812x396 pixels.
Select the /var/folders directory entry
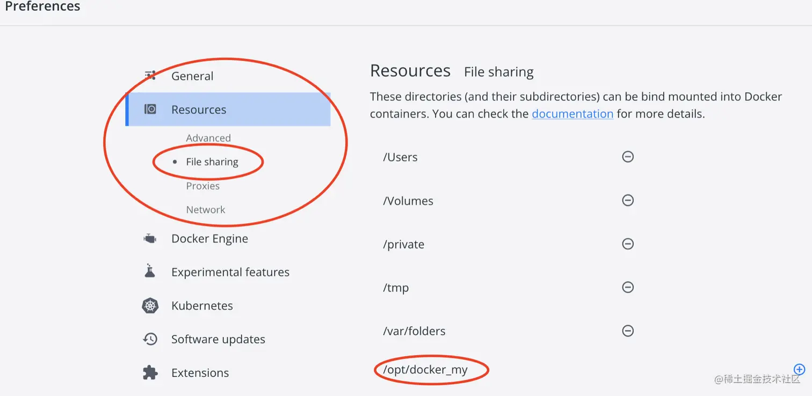pos(414,331)
